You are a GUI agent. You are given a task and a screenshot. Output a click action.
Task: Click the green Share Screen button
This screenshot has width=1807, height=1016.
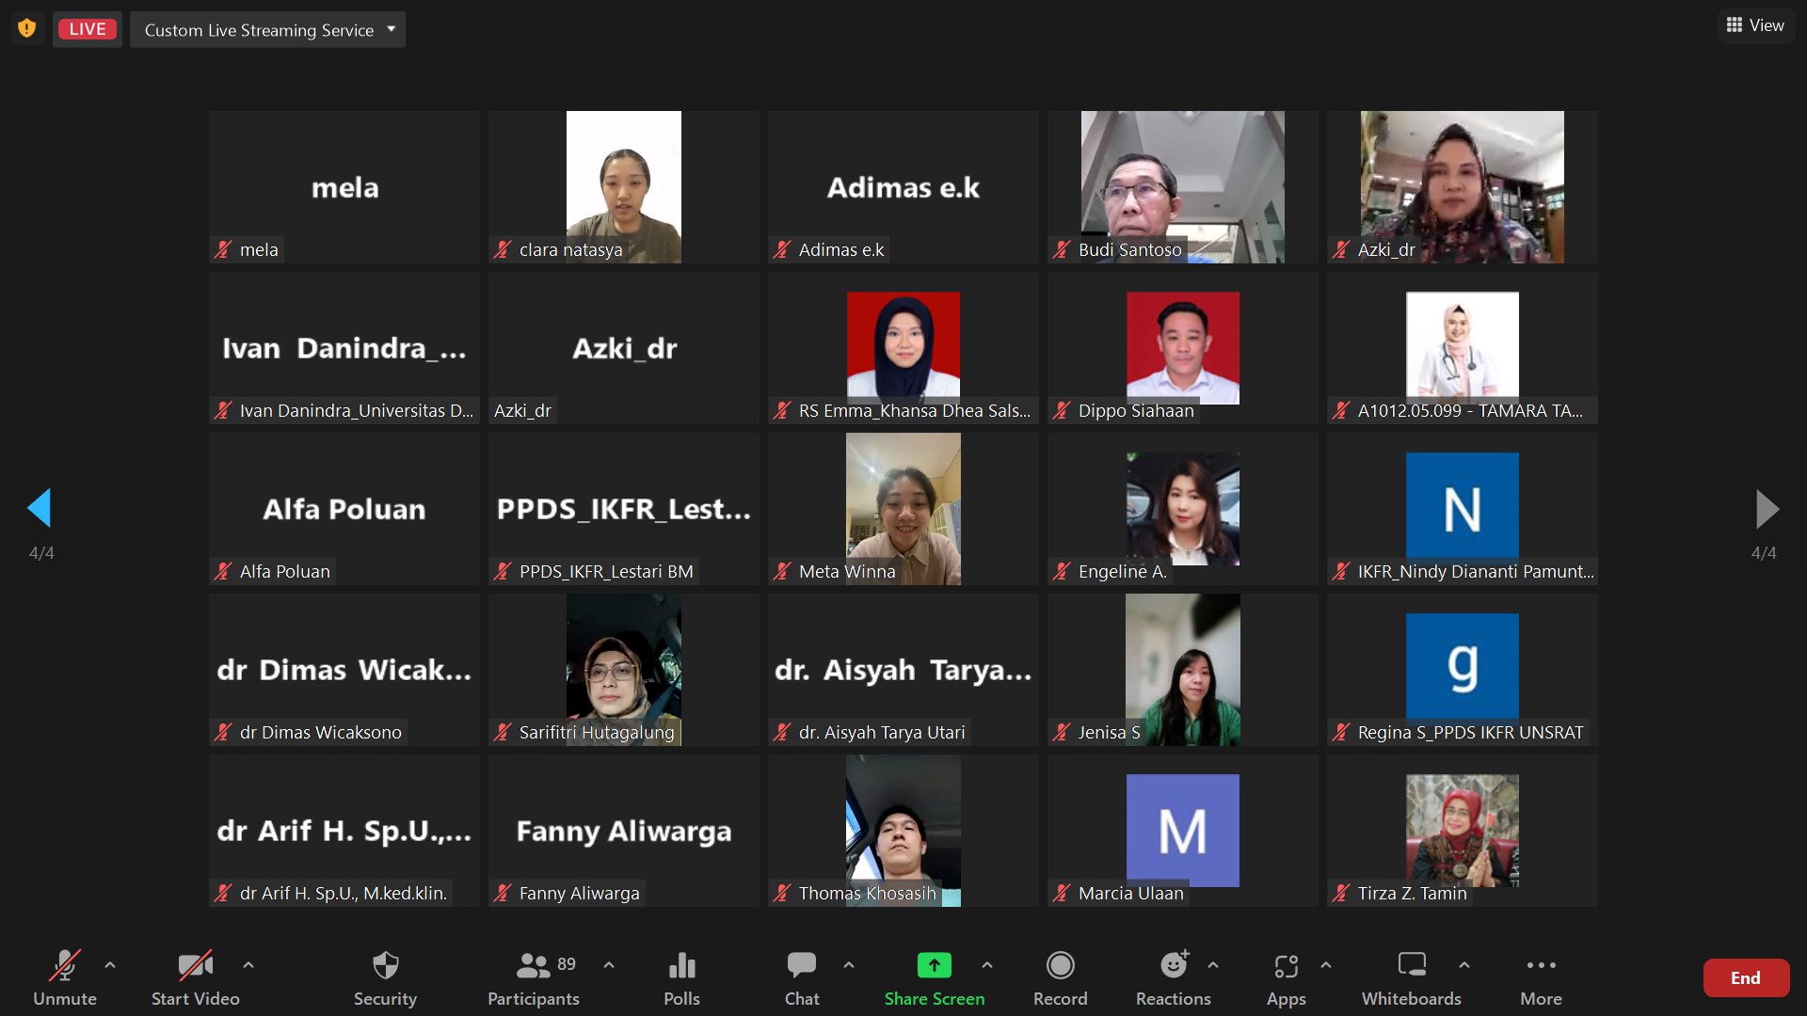coord(935,978)
